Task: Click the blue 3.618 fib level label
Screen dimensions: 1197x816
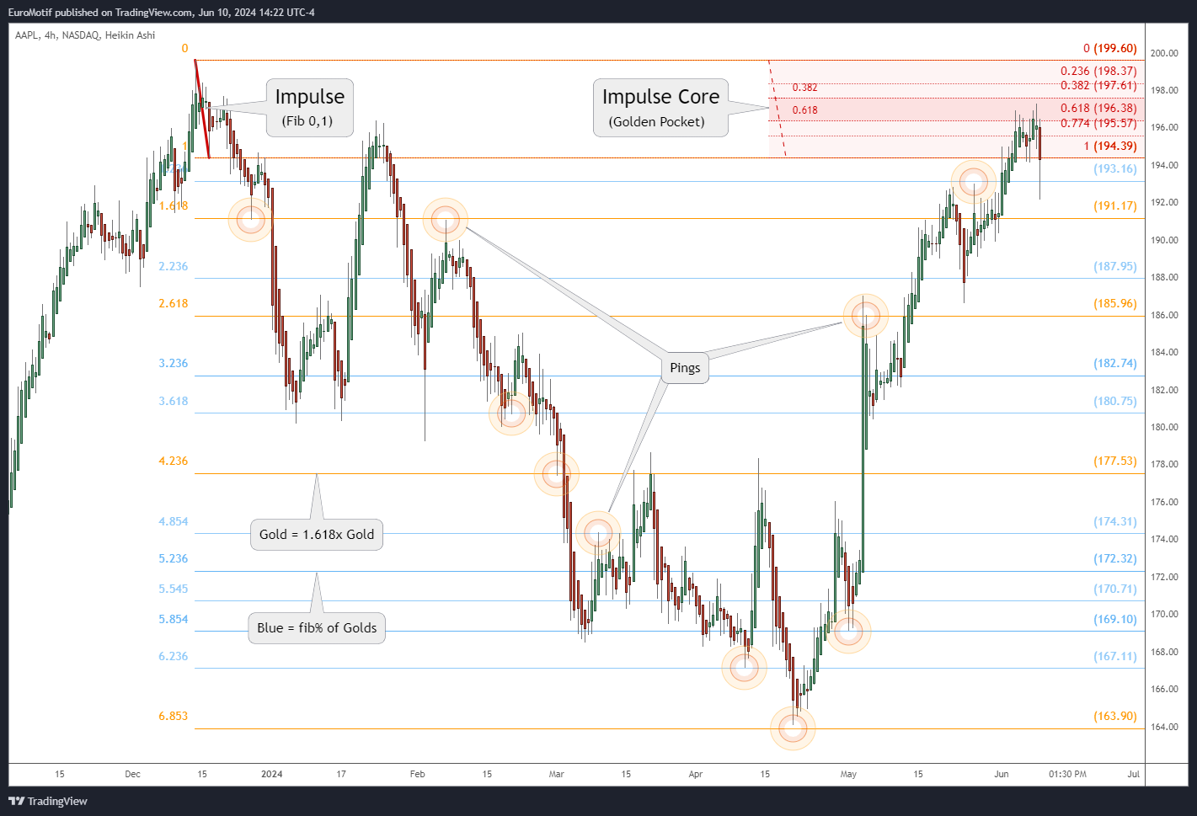Action: (x=174, y=401)
